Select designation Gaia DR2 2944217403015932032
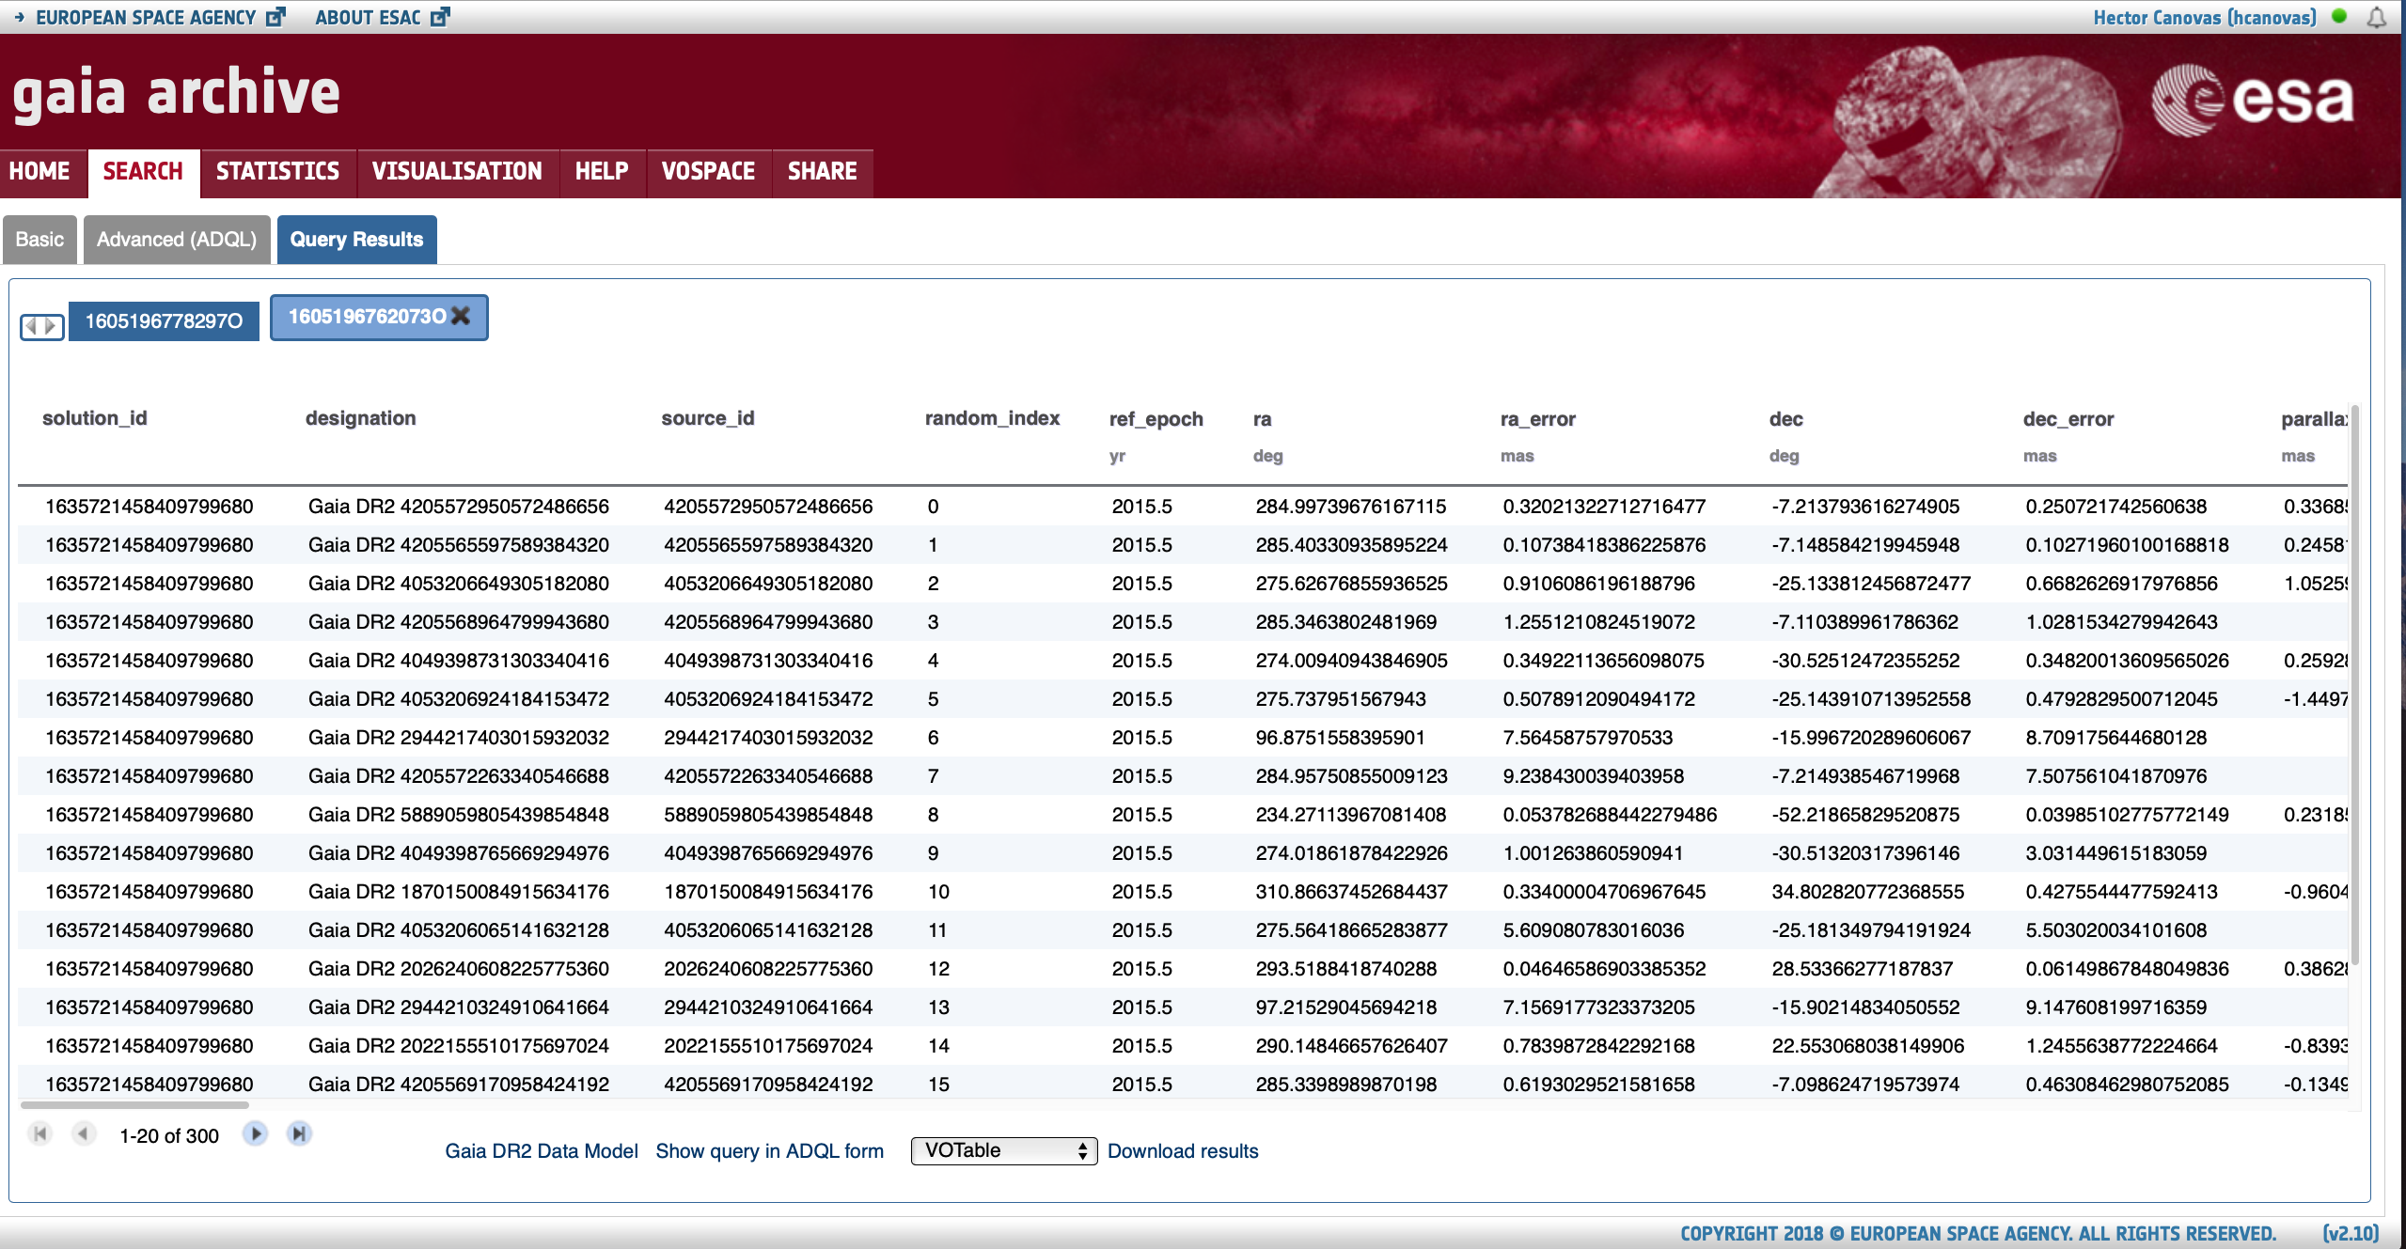 459,738
